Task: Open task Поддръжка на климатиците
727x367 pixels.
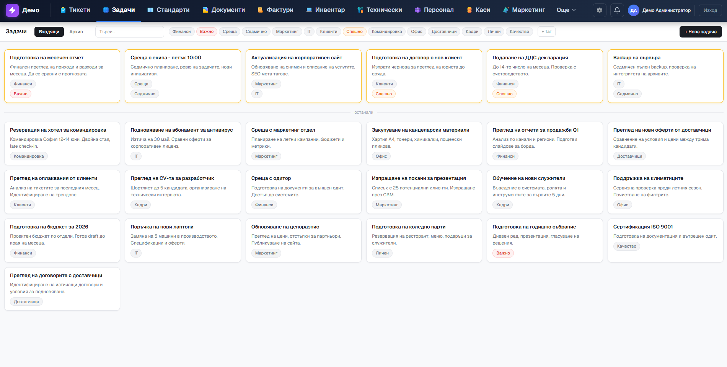Action: [665, 192]
